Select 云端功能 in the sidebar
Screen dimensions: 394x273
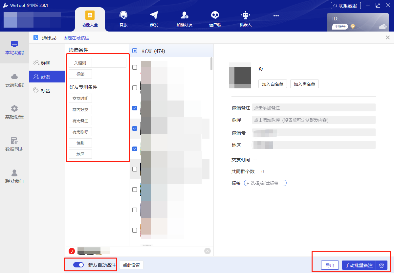tap(14, 80)
